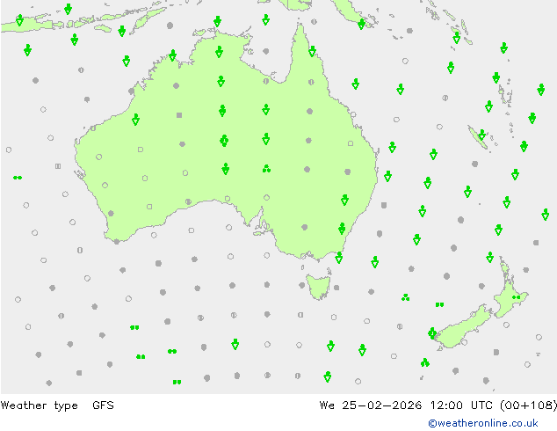This screenshot has height=431, width=557.
Task: Click two-dot symbol on New Zealand's North Island
Action: [517, 297]
